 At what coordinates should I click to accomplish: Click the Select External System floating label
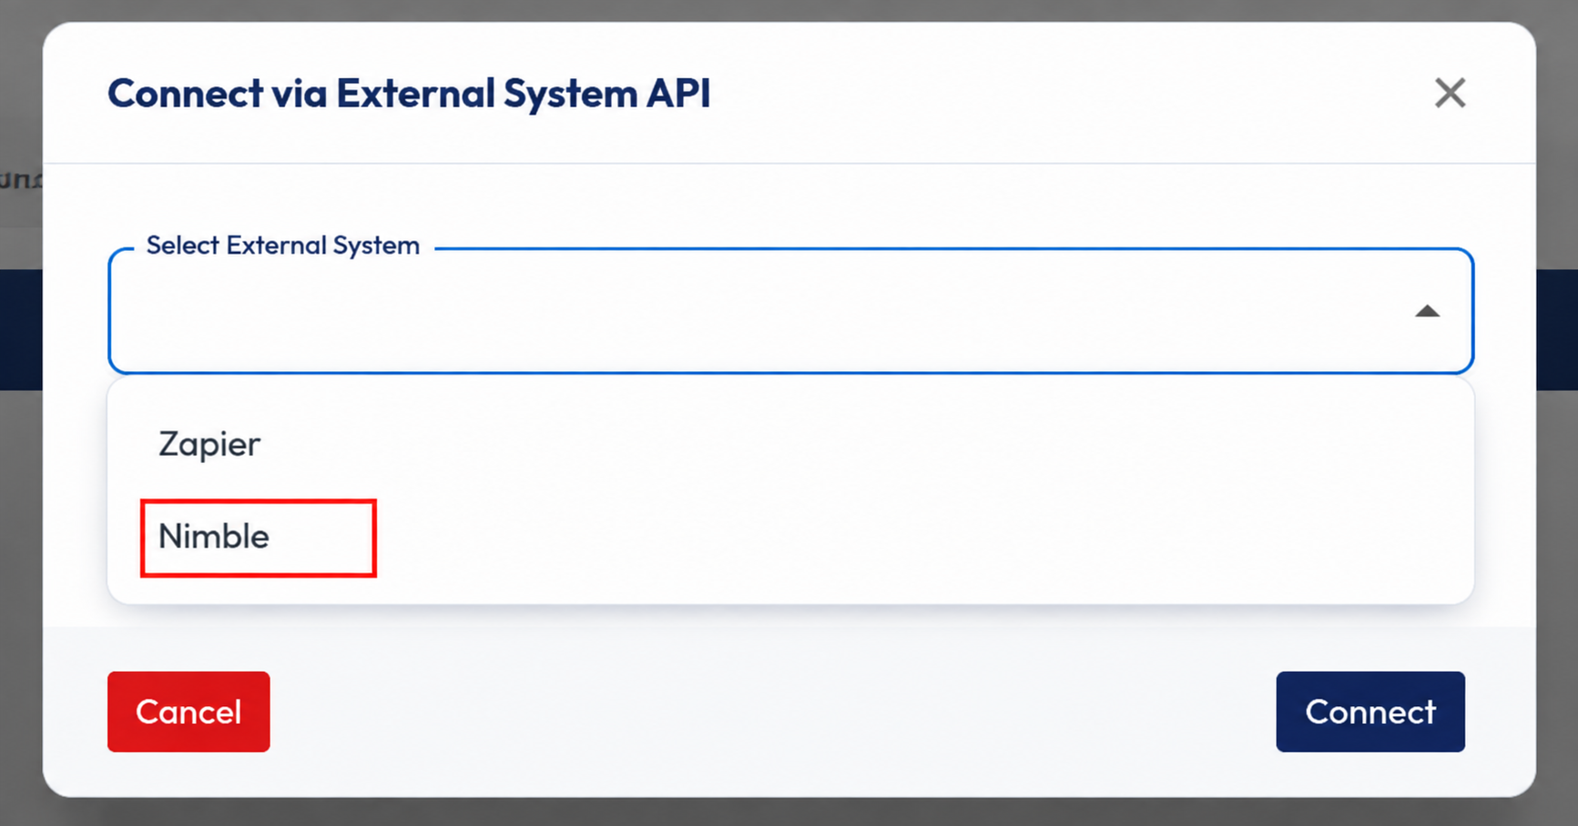(x=283, y=246)
